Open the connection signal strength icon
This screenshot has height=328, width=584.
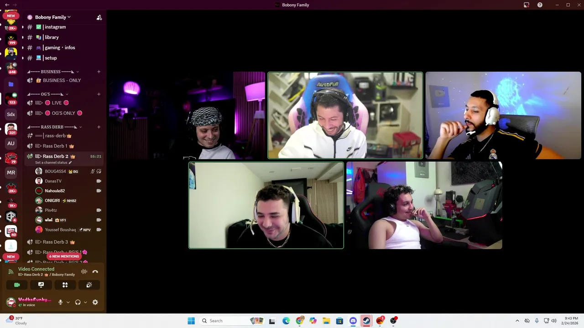click(x=11, y=272)
